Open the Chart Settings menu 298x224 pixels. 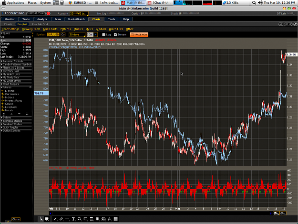[x=10, y=29]
